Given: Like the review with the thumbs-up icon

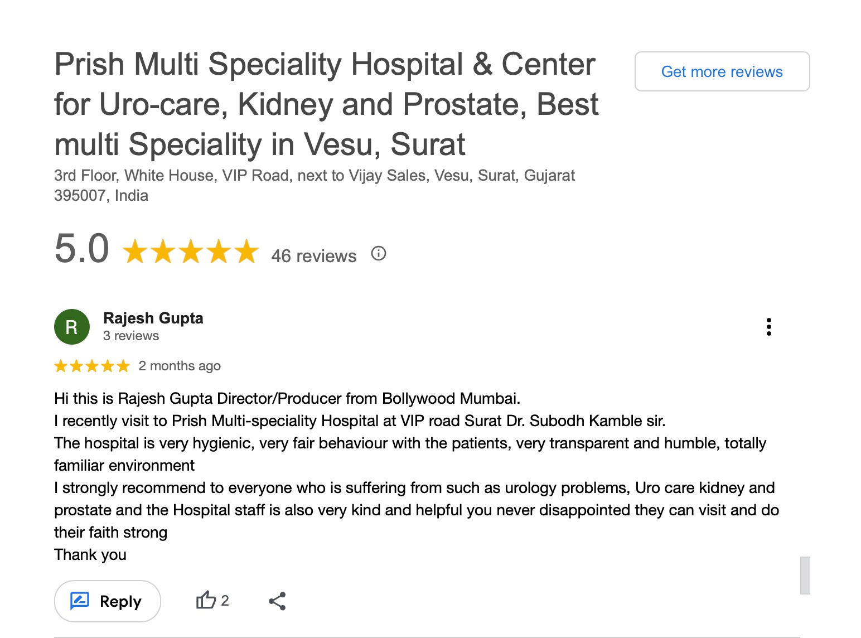Looking at the screenshot, I should point(205,601).
